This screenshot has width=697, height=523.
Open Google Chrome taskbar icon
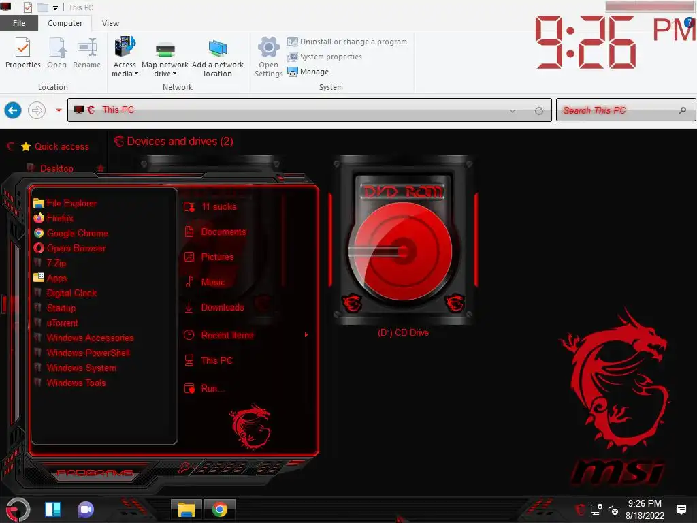(220, 509)
